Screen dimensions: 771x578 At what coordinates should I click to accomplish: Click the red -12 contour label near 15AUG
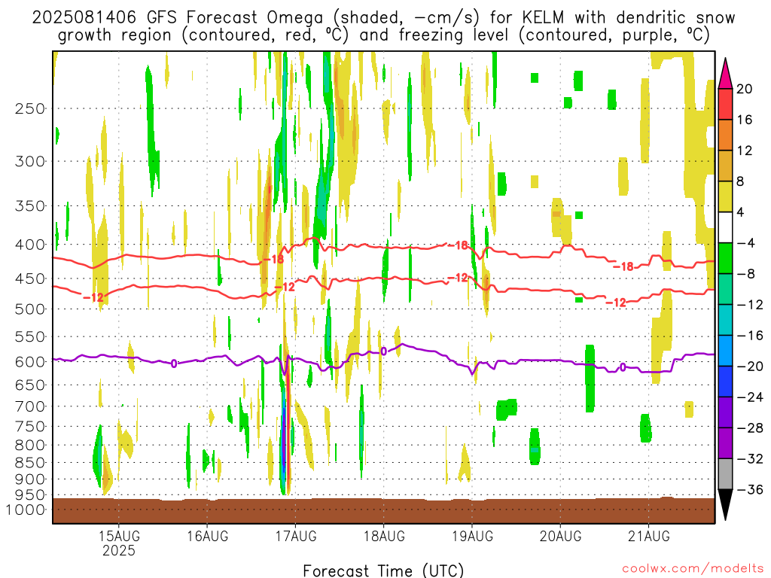coord(93,297)
